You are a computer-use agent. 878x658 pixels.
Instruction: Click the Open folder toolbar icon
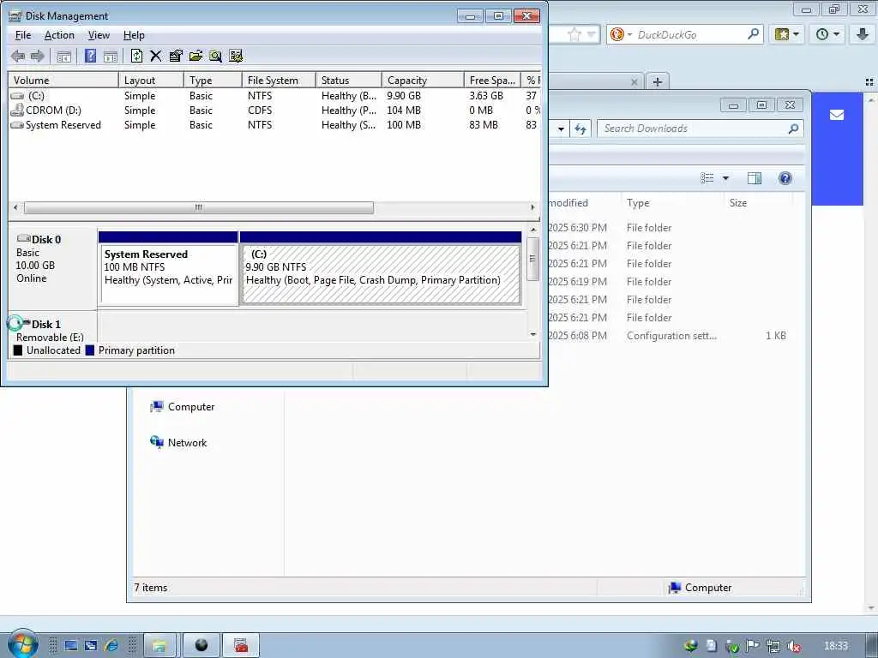click(x=195, y=56)
